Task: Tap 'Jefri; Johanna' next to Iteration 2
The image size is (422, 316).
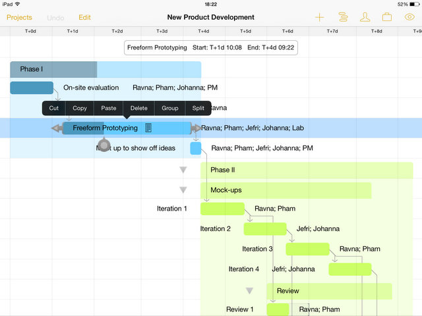Action: (x=318, y=228)
